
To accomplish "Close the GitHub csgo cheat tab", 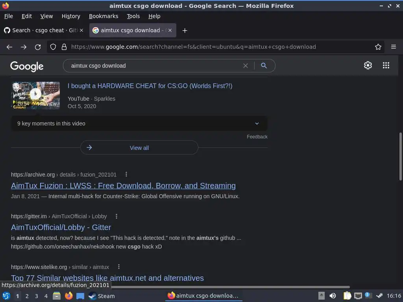I will pyautogui.click(x=81, y=30).
